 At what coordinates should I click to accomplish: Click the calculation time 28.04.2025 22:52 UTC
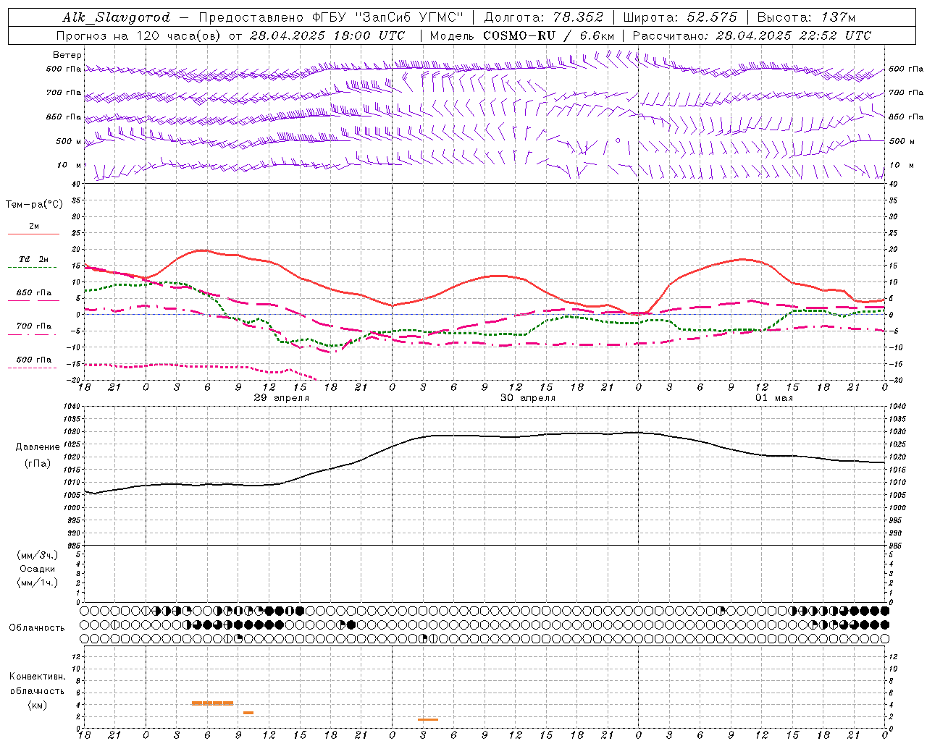(794, 35)
